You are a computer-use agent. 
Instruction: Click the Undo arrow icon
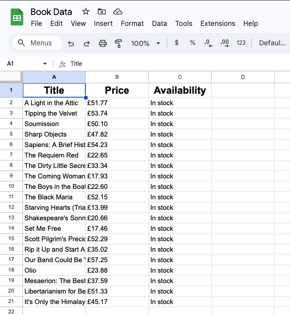click(71, 43)
